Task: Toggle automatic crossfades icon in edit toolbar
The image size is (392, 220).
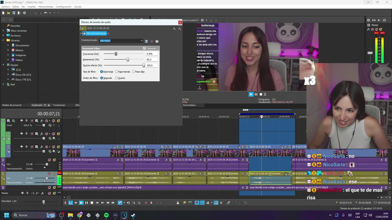Action: point(202,203)
